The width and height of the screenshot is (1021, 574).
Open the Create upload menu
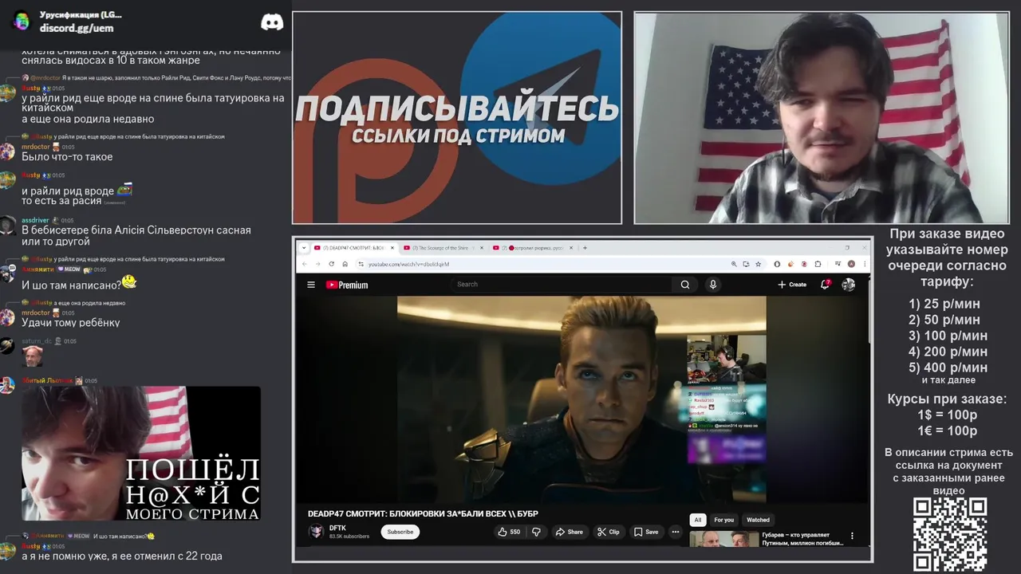pyautogui.click(x=792, y=285)
